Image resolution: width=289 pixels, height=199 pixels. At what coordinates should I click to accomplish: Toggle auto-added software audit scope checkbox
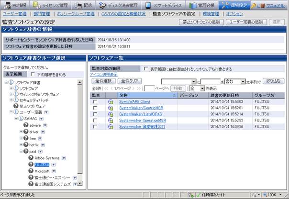point(146,69)
